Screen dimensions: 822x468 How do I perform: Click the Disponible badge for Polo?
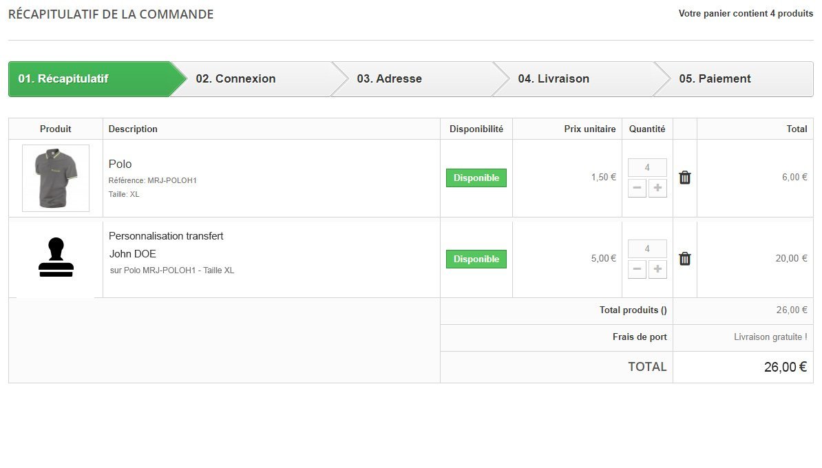476,178
